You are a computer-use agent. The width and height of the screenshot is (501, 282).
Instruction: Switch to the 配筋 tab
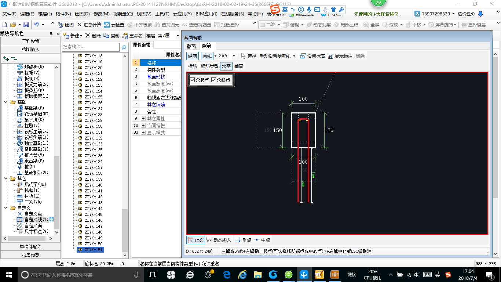coord(207,46)
